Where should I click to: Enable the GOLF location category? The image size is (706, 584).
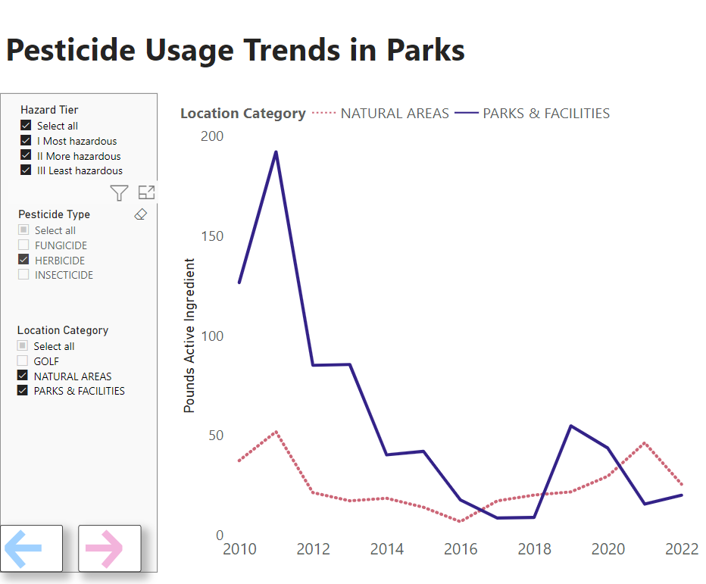pos(23,361)
